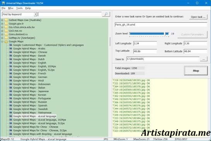Image resolution: width=211 pixels, height=141 pixels.
Task: Click the Save to path field
Action: coord(163,59)
